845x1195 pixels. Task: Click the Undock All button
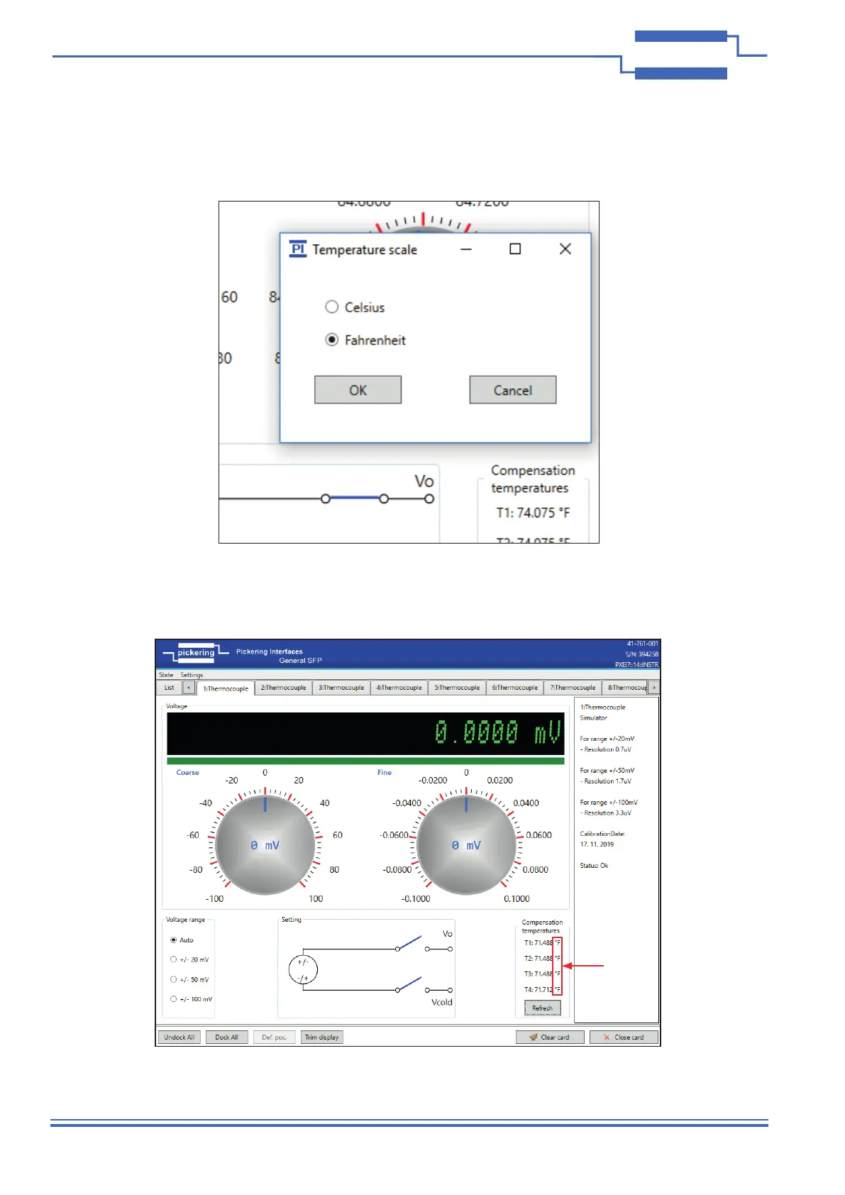(x=180, y=1037)
